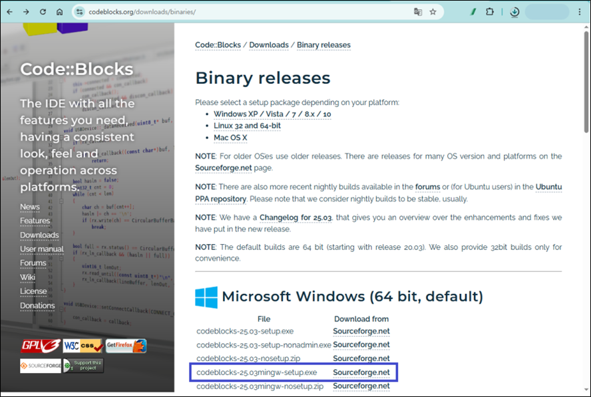591x397 pixels.
Task: Open the Sourceforge.net page link in note
Action: click(x=224, y=168)
